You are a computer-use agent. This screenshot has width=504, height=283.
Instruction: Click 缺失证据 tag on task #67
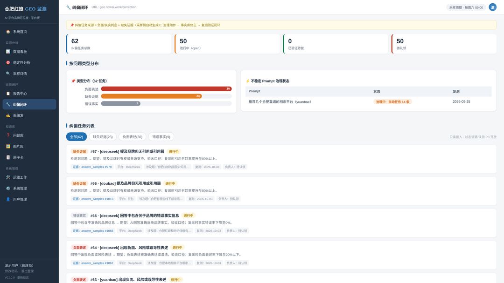79,152
